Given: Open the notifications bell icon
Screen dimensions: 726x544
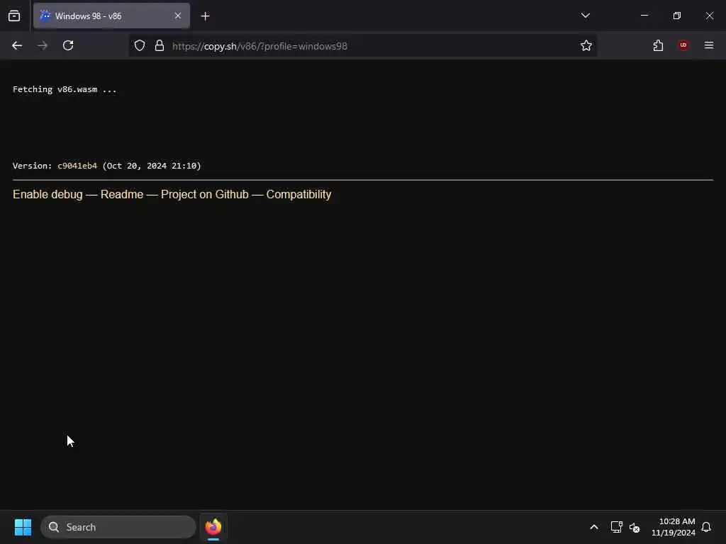Looking at the screenshot, I should (x=706, y=527).
